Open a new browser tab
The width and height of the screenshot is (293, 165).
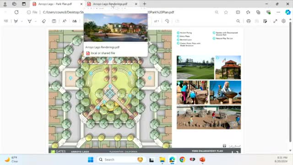click(145, 4)
